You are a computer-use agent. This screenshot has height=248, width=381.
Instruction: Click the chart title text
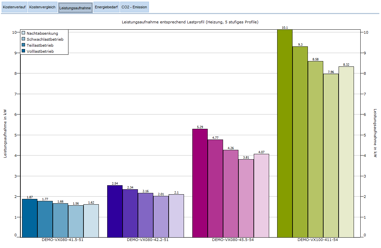(x=190, y=22)
